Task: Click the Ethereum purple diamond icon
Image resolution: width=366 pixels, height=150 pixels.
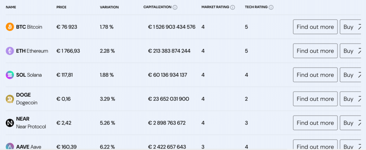Action: (10, 51)
